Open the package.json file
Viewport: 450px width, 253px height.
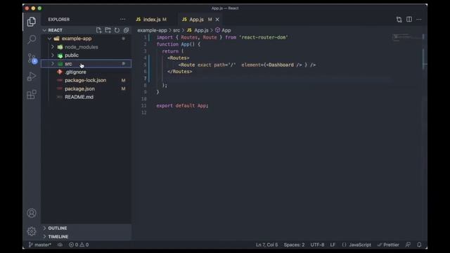pyautogui.click(x=79, y=89)
